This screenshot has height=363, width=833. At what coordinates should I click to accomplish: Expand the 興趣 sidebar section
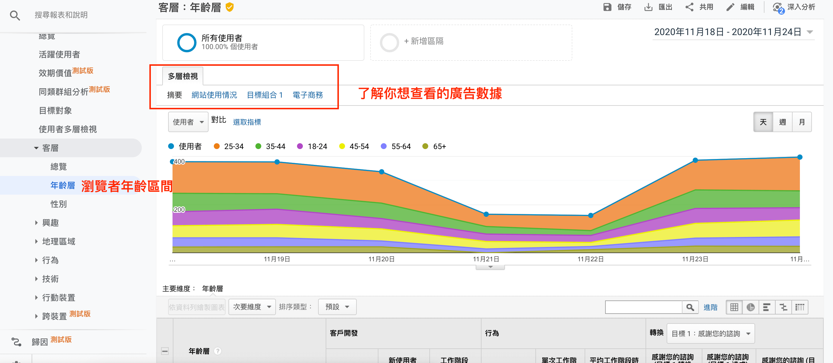pyautogui.click(x=36, y=223)
